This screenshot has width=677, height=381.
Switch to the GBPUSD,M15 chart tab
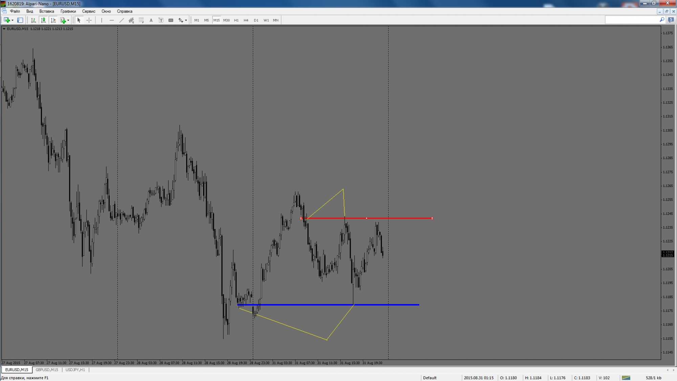[47, 370]
